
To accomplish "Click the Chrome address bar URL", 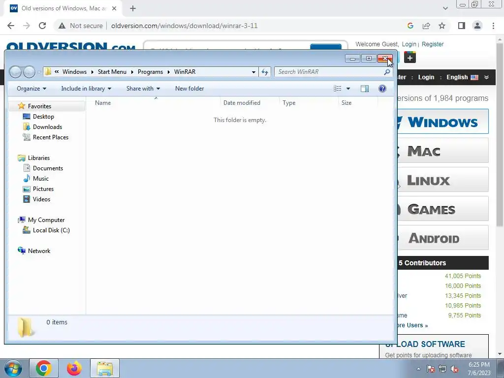I will [x=184, y=26].
